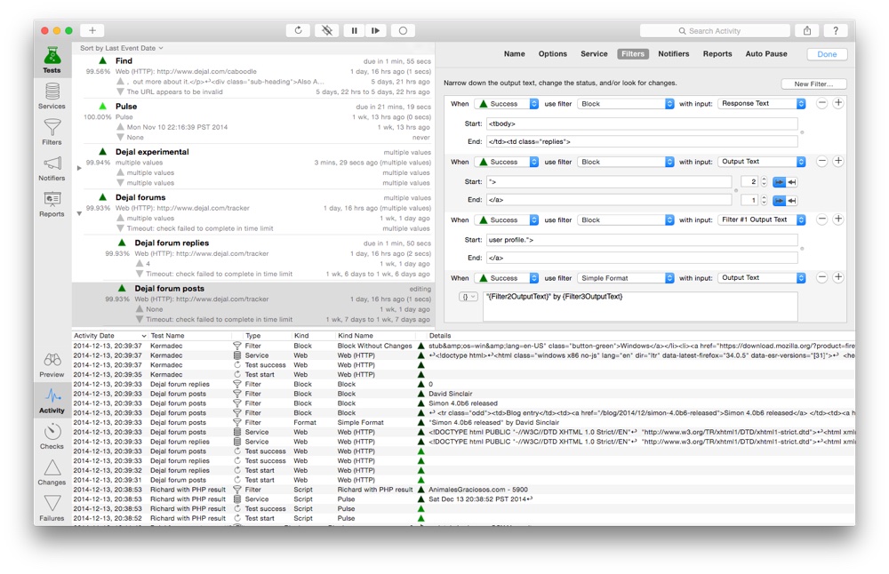
Task: Remove the first filter with minus button
Action: pos(821,103)
